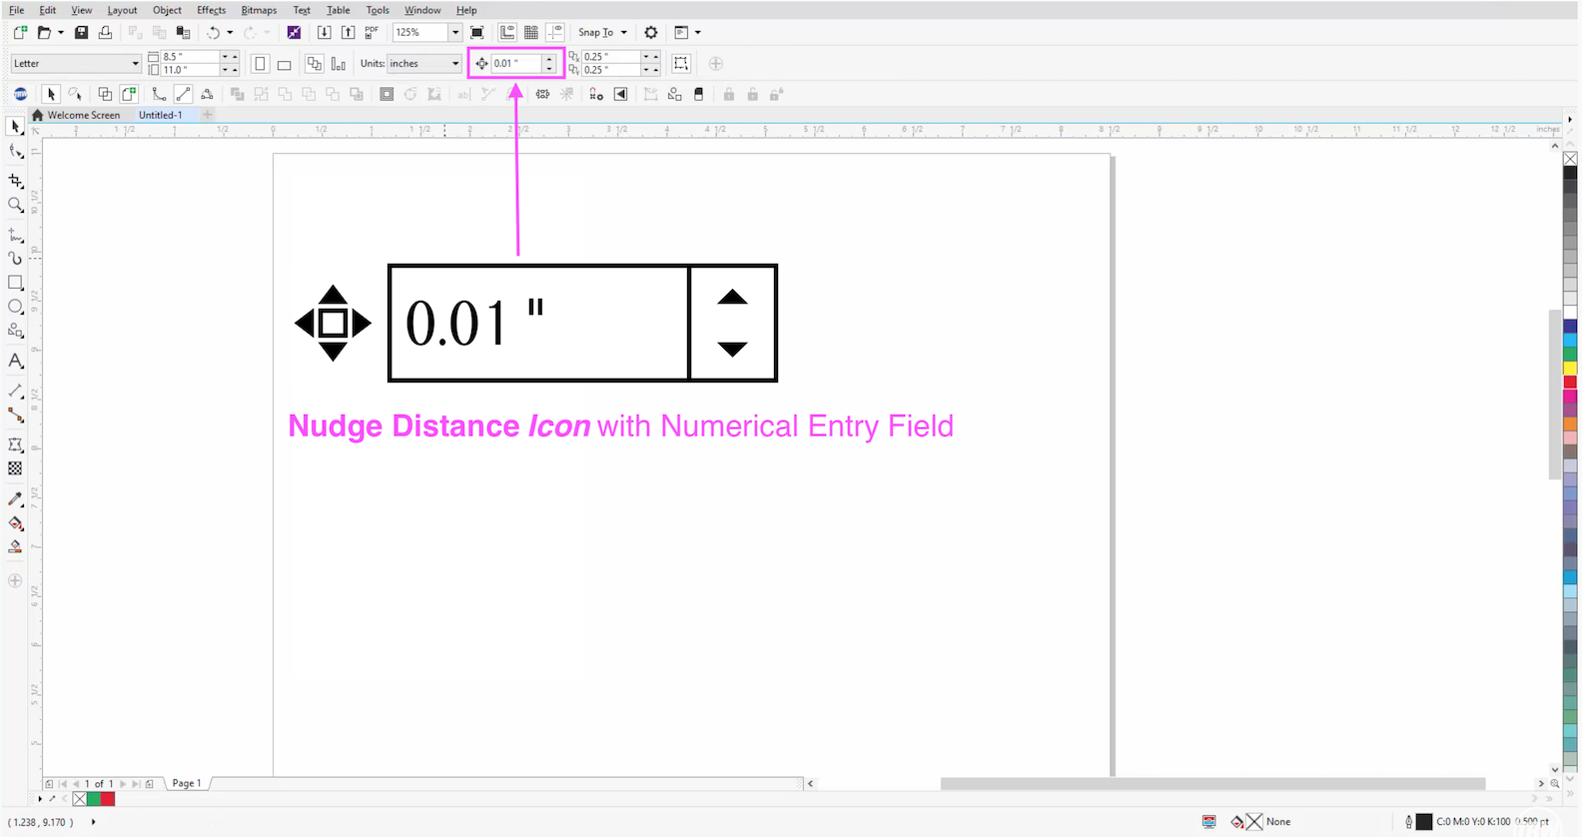Activate the Zoom tool in the toolbox
This screenshot has width=1582, height=837.
click(15, 205)
